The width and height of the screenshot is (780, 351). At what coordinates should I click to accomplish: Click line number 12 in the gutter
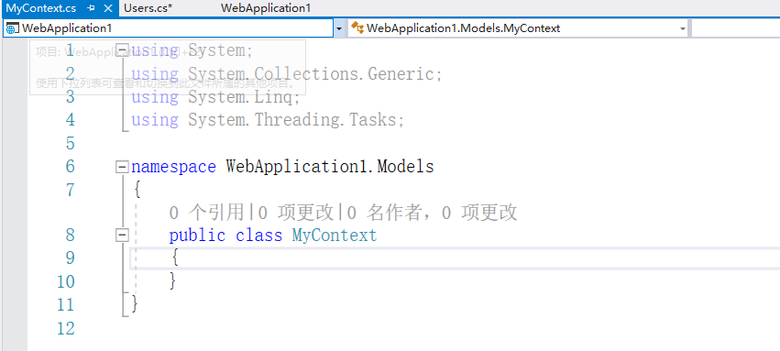point(66,329)
